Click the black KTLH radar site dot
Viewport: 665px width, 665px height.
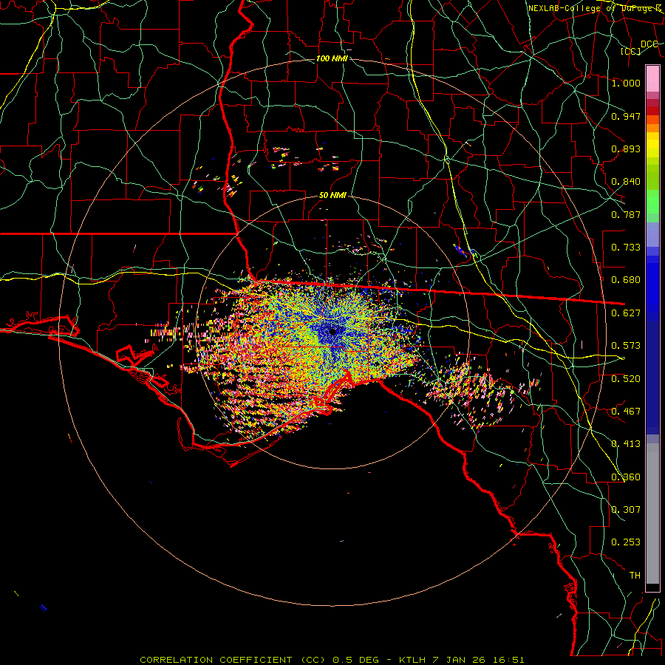[x=333, y=331]
